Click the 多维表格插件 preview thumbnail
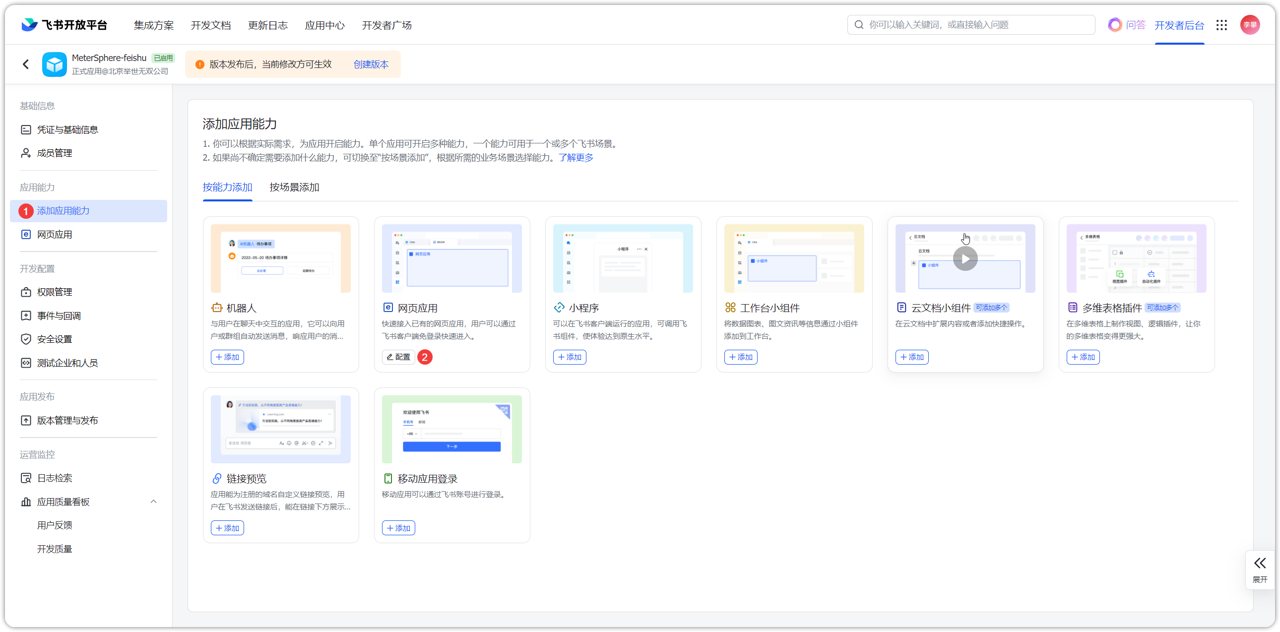This screenshot has width=1280, height=632. 1137,258
